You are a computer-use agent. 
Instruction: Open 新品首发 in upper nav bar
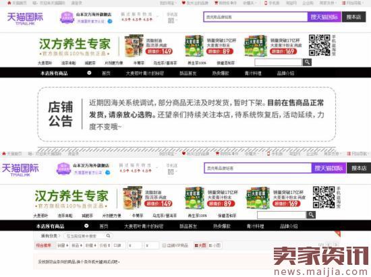tap(188, 73)
